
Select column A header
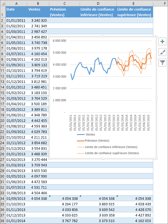coord(16,4)
